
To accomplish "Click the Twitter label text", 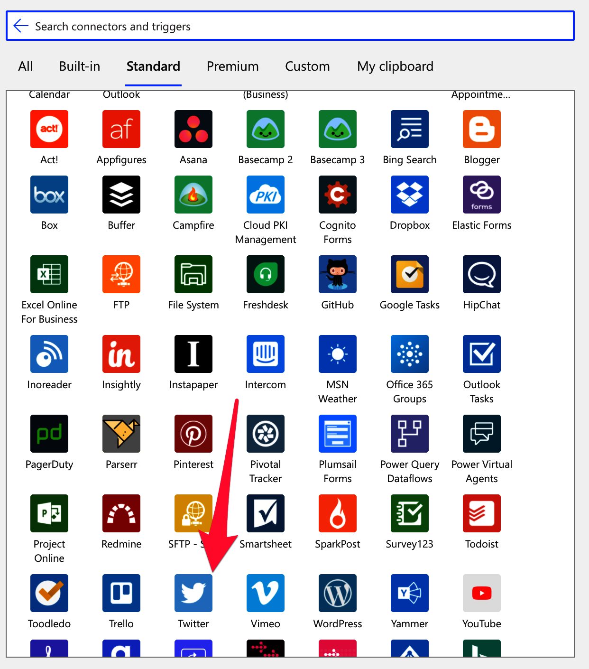I will pyautogui.click(x=193, y=623).
